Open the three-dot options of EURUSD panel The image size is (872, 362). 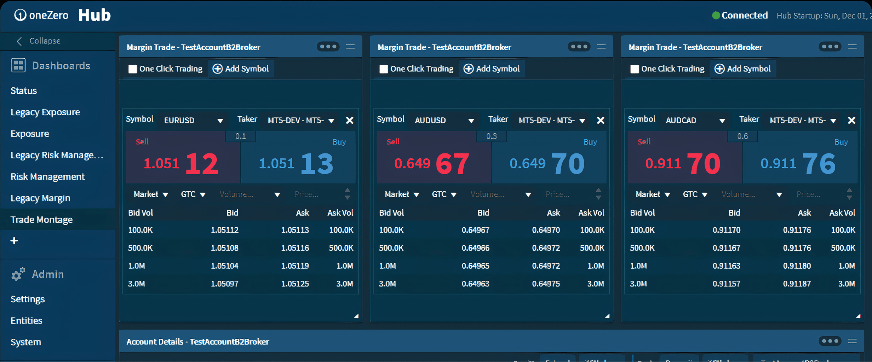point(328,47)
